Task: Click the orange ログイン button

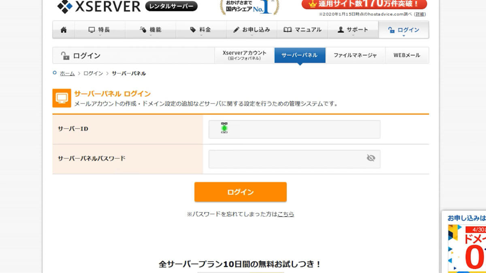Action: point(241,192)
